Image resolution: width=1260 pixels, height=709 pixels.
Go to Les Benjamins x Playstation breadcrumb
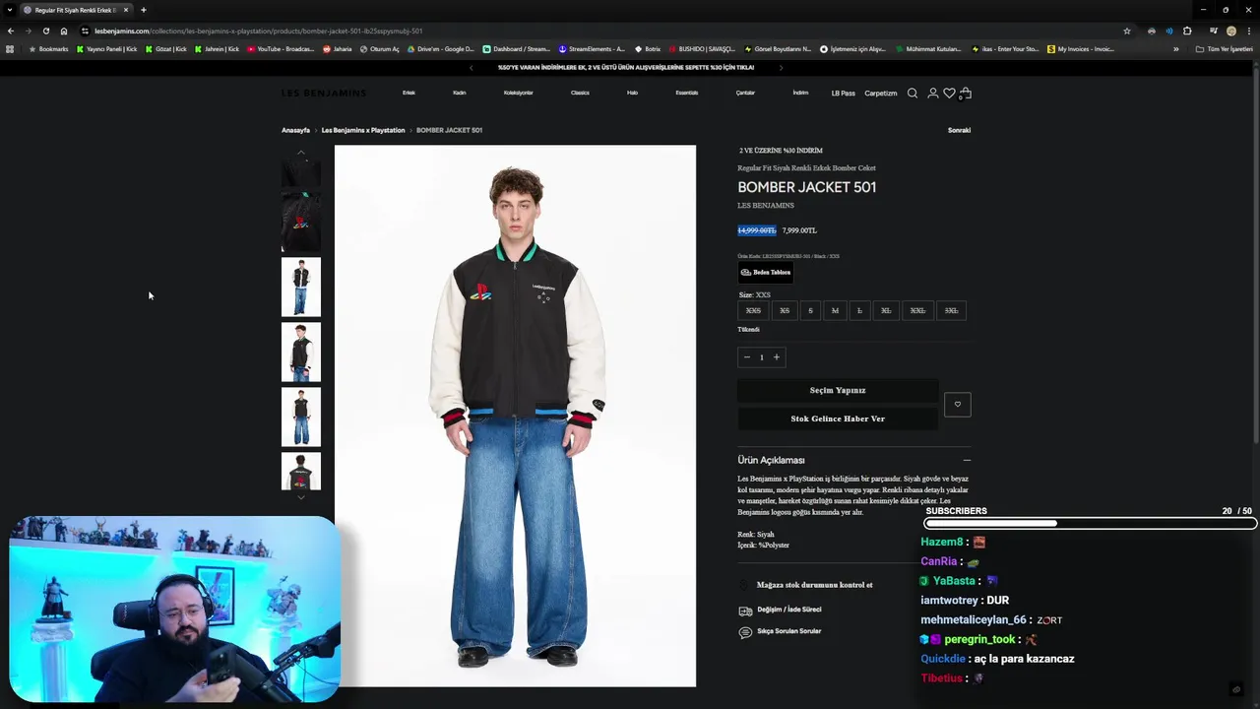point(363,130)
